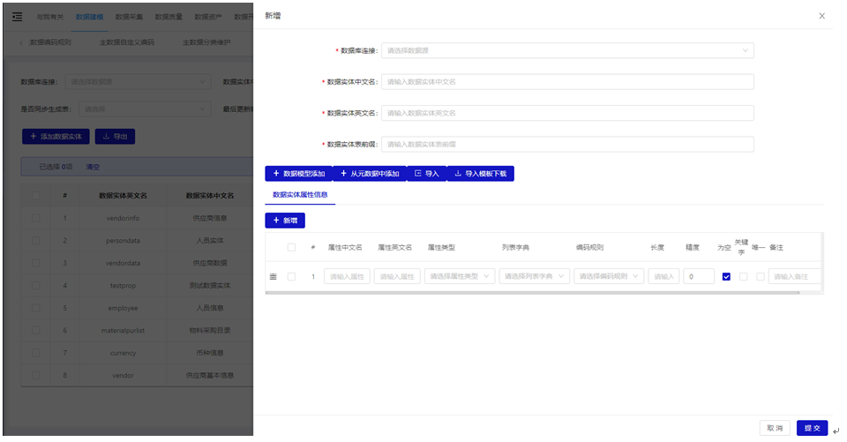Image resolution: width=847 pixels, height=442 pixels.
Task: Check the checkbox for the currency row
Action: coord(35,353)
